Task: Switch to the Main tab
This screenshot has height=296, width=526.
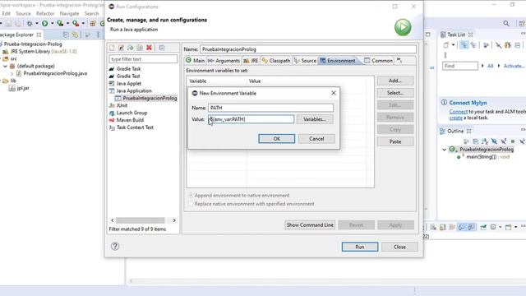Action: [196, 60]
